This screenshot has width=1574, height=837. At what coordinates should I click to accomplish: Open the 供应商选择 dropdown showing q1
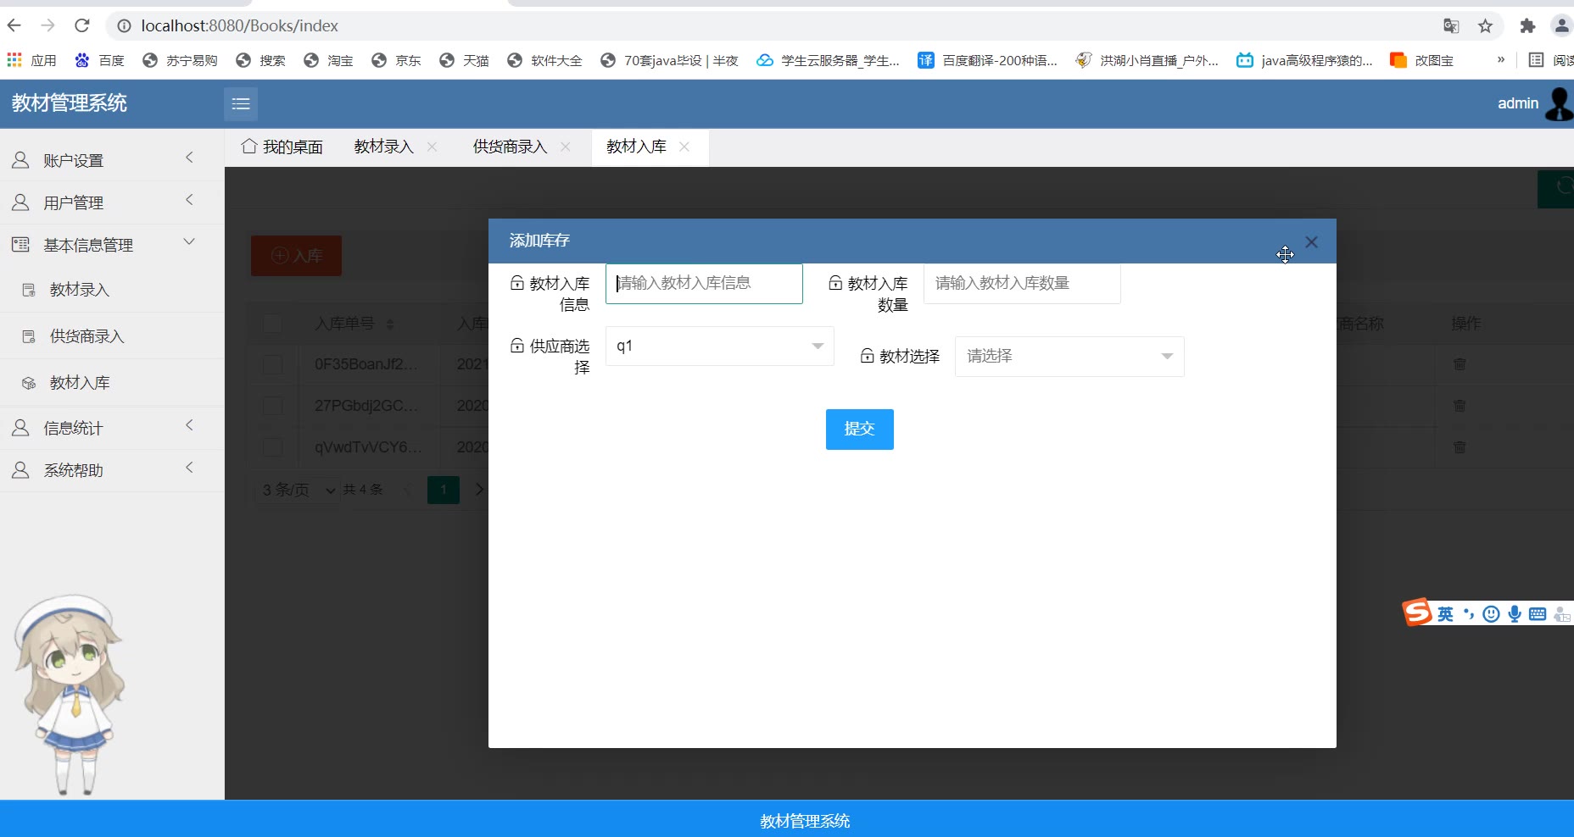[719, 346]
